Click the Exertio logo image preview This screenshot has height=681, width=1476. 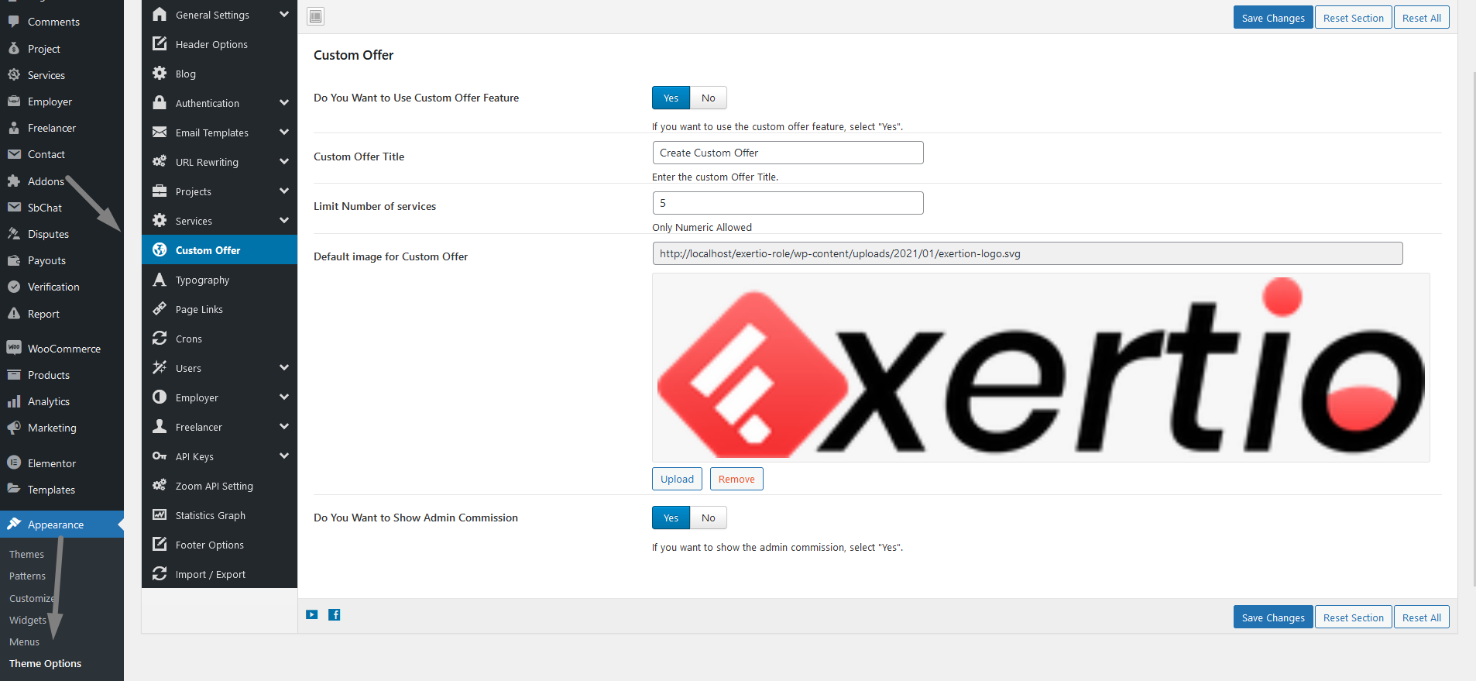coord(1041,367)
